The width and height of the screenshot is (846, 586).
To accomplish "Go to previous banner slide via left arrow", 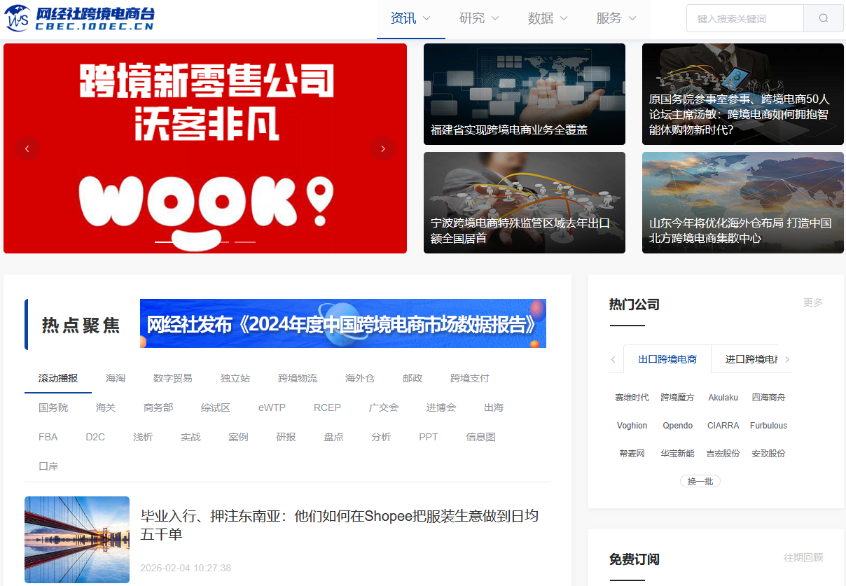I will tap(27, 148).
